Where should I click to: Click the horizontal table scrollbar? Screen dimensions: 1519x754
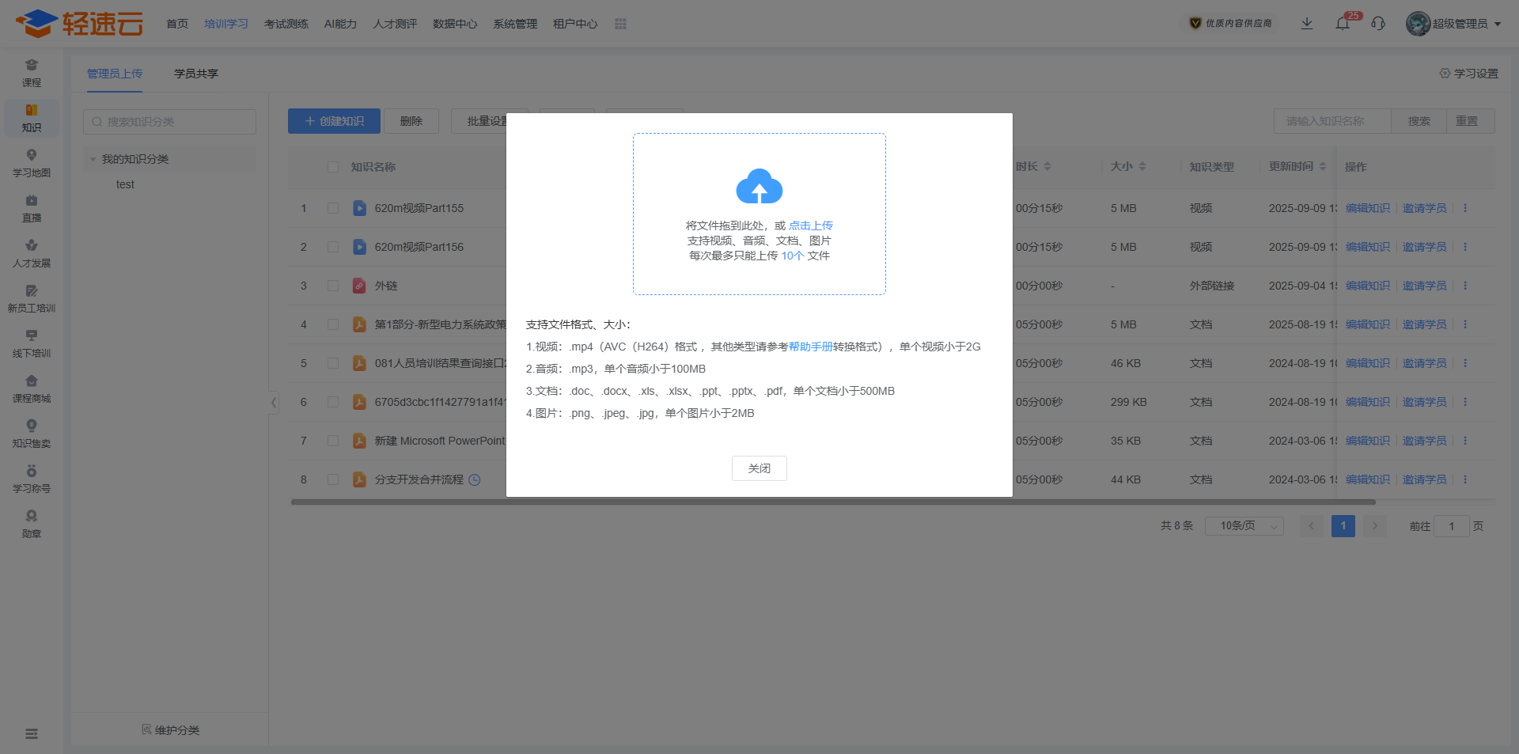(x=832, y=502)
